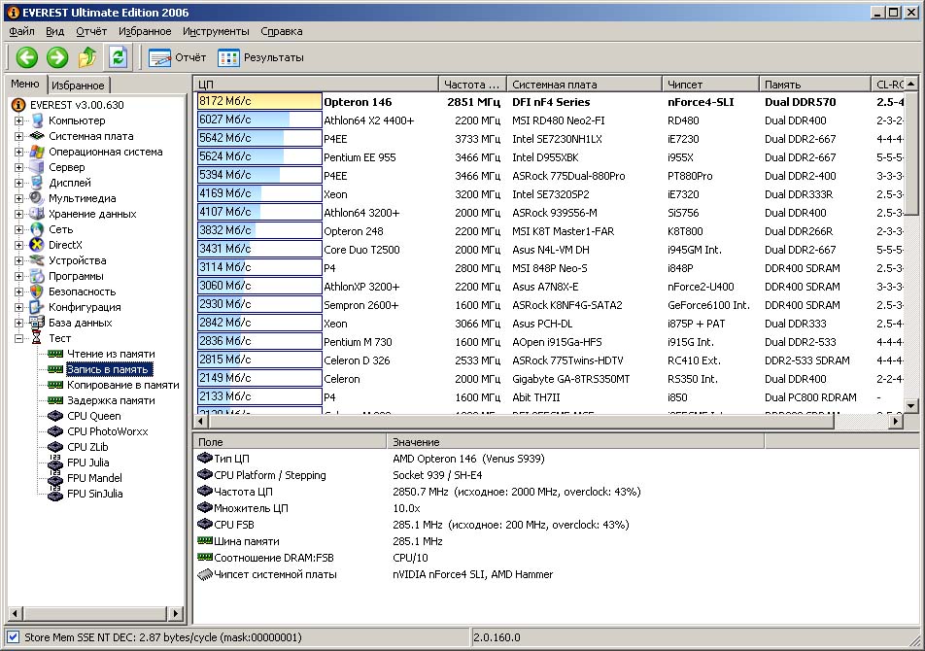Select the CPU PhotoWorxx benchmark
The height and width of the screenshot is (651, 925).
click(x=107, y=431)
